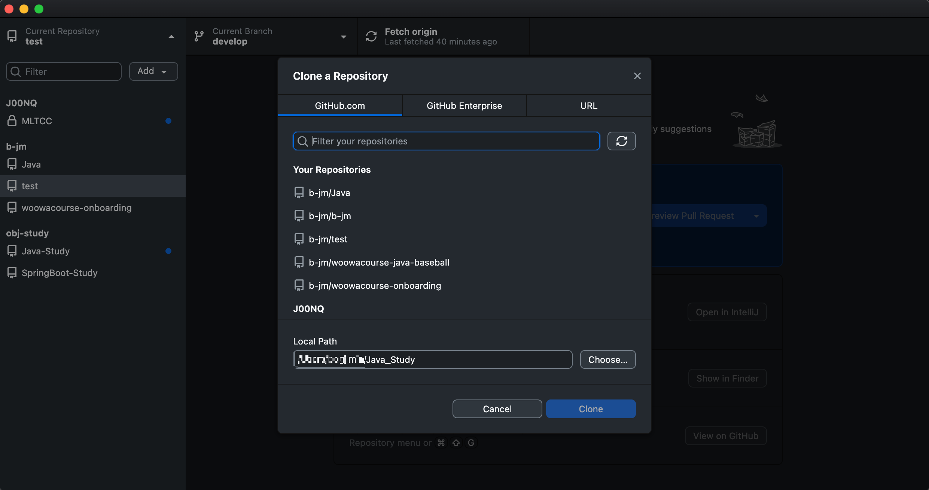This screenshot has width=929, height=490.
Task: Click the magnifier icon in the sidebar Filter
Action: point(16,71)
